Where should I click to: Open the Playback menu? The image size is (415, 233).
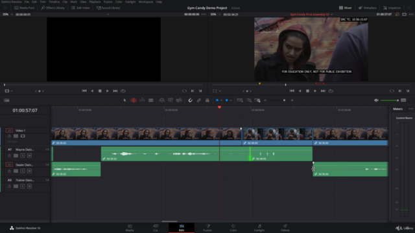tap(95, 2)
